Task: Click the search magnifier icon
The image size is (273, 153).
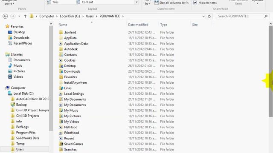Action: 266,16
